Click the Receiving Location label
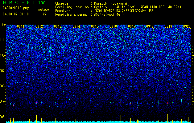194x123 pixels. 72,7
